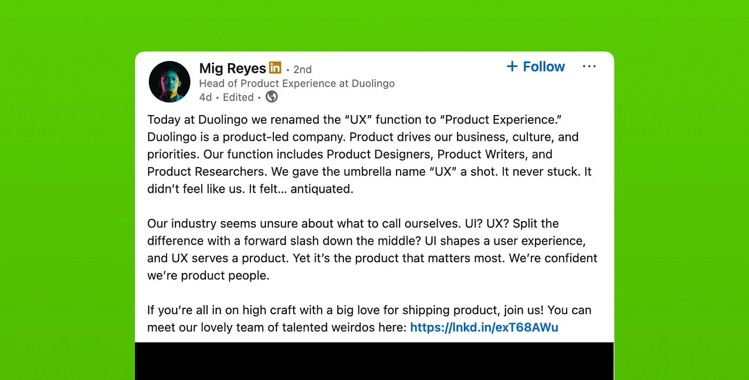The height and width of the screenshot is (380, 749).
Task: Click the LinkedIn Premium badge icon
Action: tap(275, 68)
